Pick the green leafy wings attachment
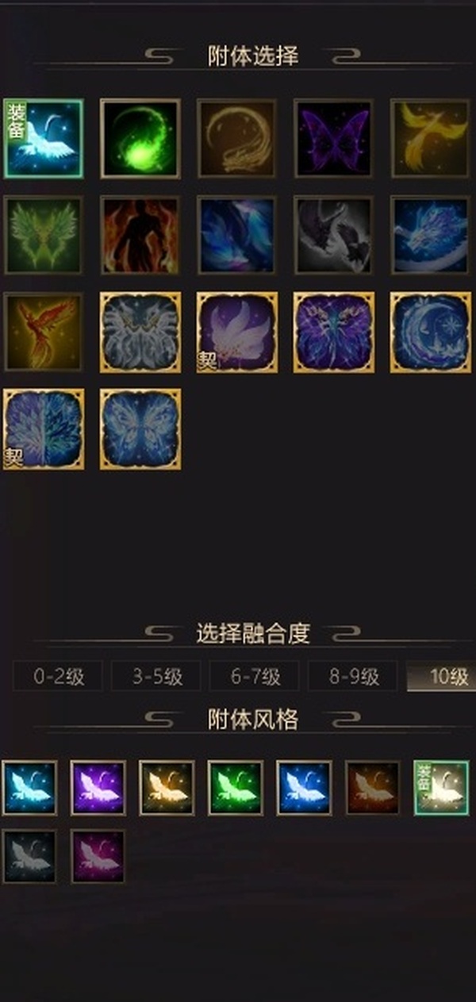The image size is (476, 1002). point(44,235)
